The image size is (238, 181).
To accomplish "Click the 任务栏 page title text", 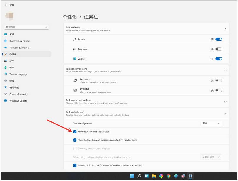I will [x=91, y=17].
